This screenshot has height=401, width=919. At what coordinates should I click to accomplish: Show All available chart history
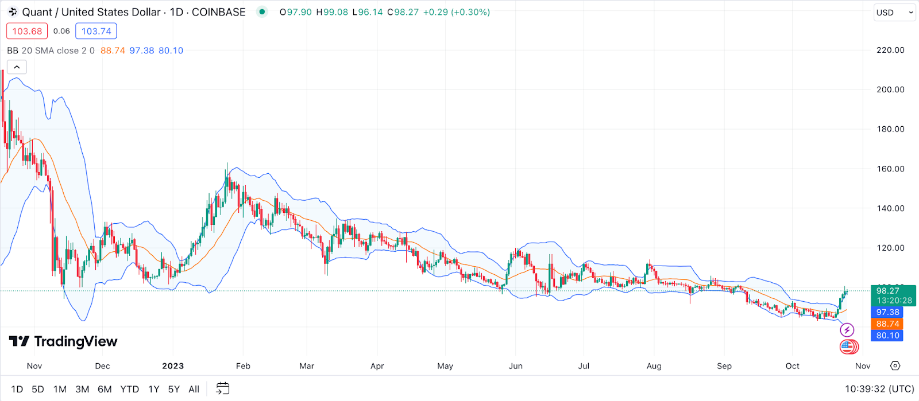tap(194, 389)
